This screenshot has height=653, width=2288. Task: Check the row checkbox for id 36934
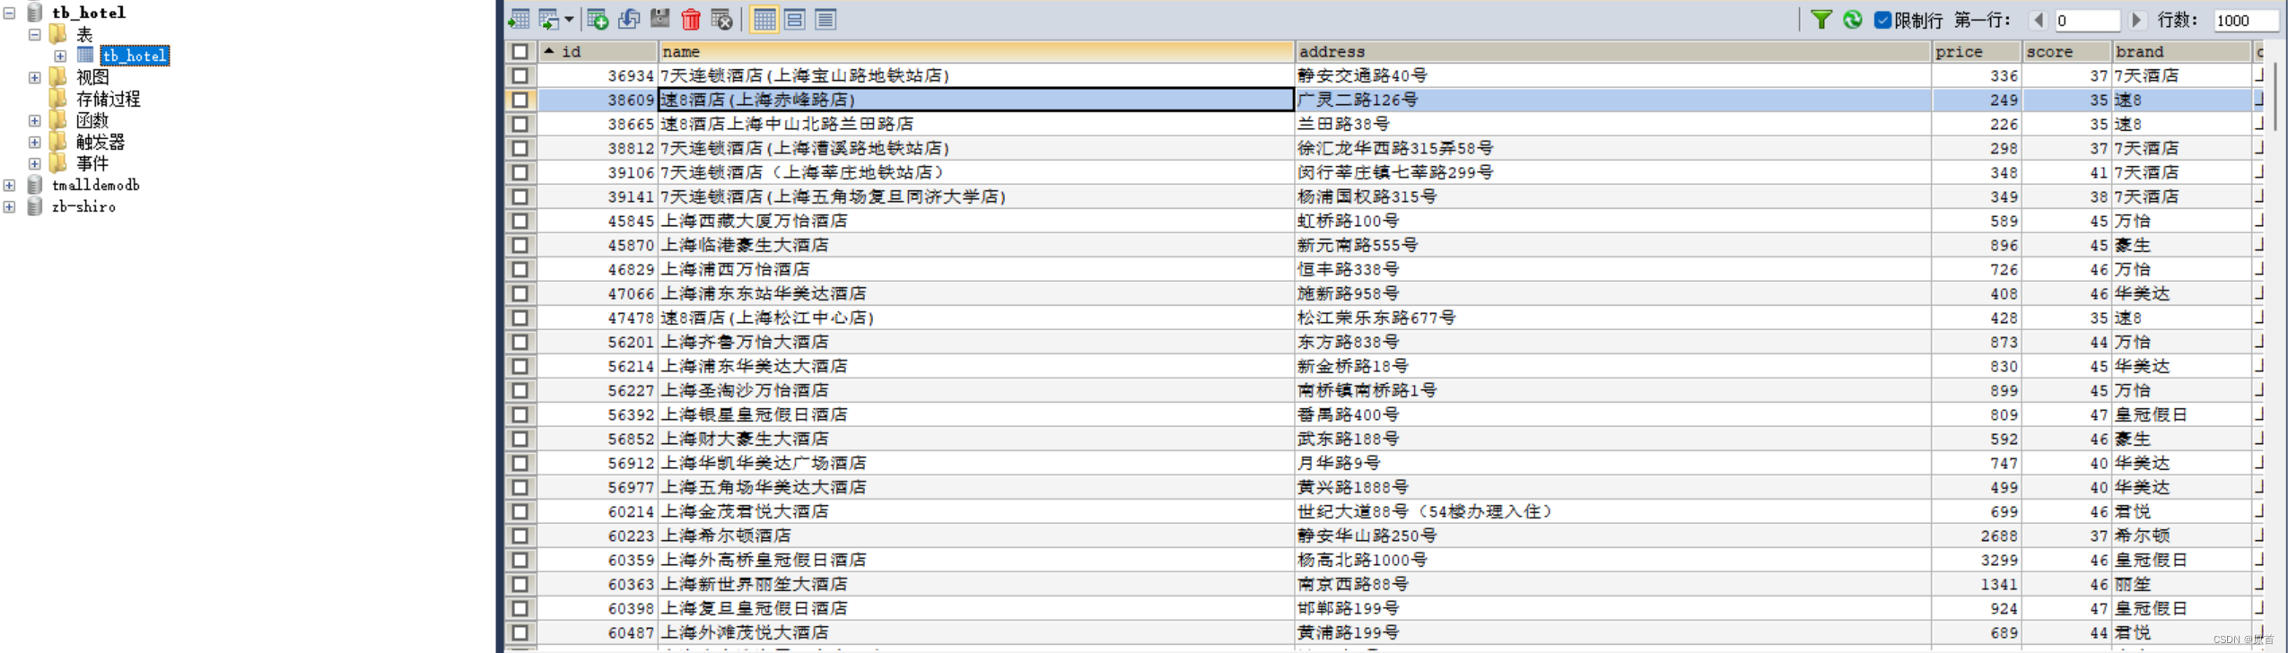pyautogui.click(x=520, y=75)
